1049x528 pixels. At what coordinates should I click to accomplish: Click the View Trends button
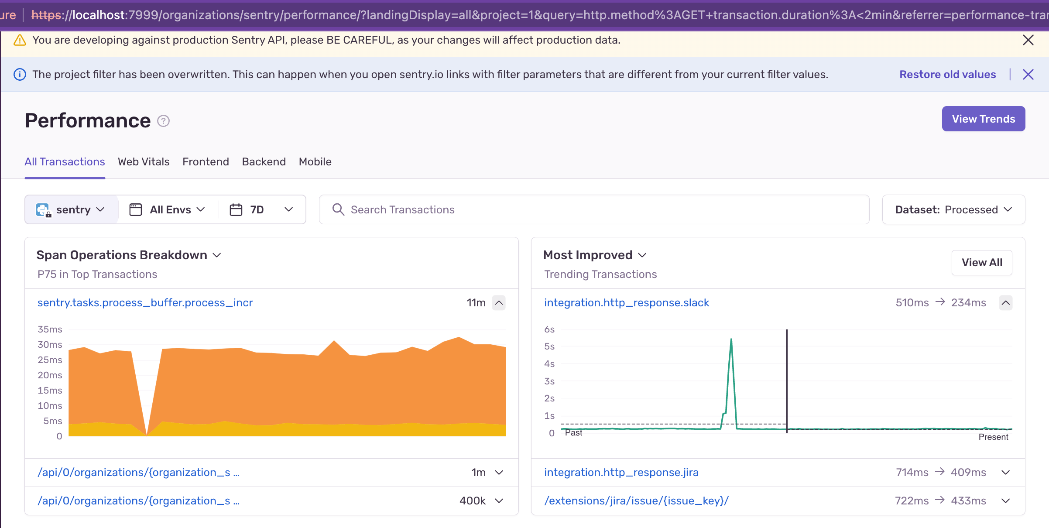click(x=983, y=119)
